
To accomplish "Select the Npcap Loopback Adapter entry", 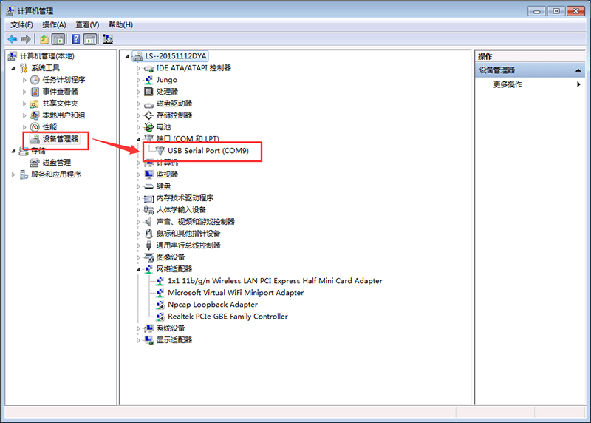I will 213,305.
